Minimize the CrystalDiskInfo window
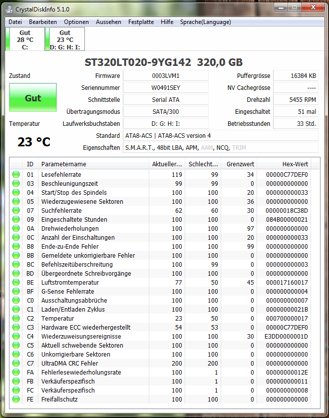The height and width of the screenshot is (418, 329). pos(281,7)
